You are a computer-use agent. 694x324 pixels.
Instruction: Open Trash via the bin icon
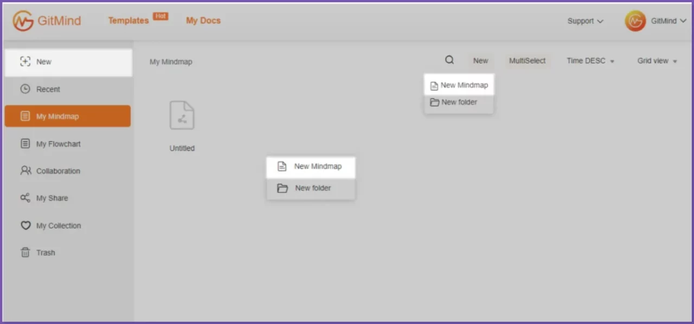[25, 252]
